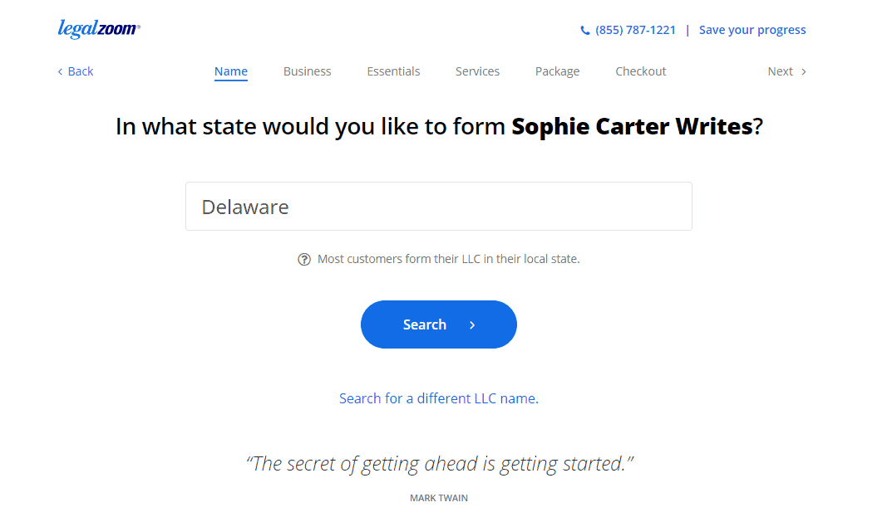Jump to the Checkout step

click(x=641, y=71)
